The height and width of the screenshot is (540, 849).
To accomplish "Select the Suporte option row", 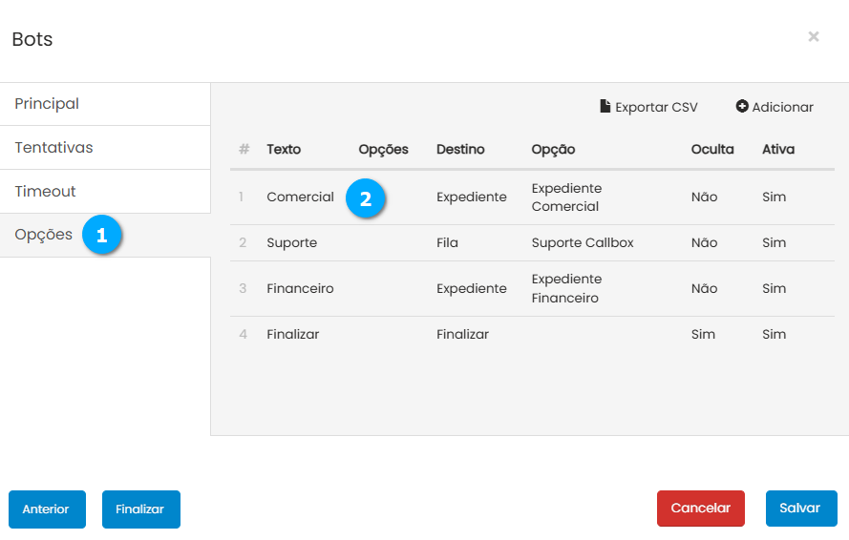I will pos(291,243).
